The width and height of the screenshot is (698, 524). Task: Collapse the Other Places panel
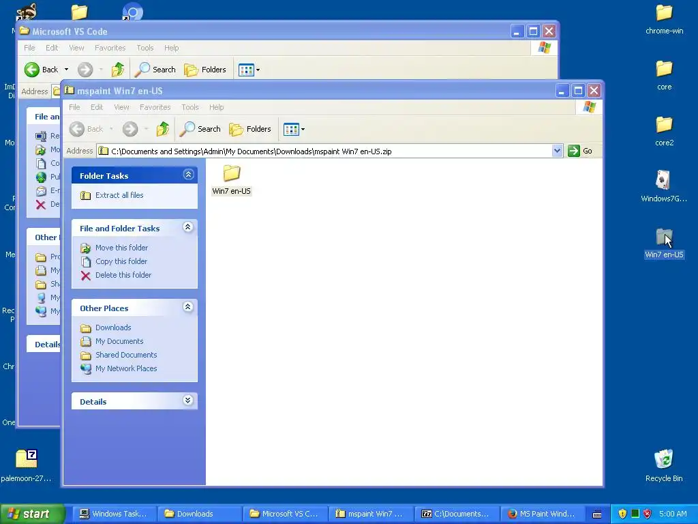coord(188,307)
